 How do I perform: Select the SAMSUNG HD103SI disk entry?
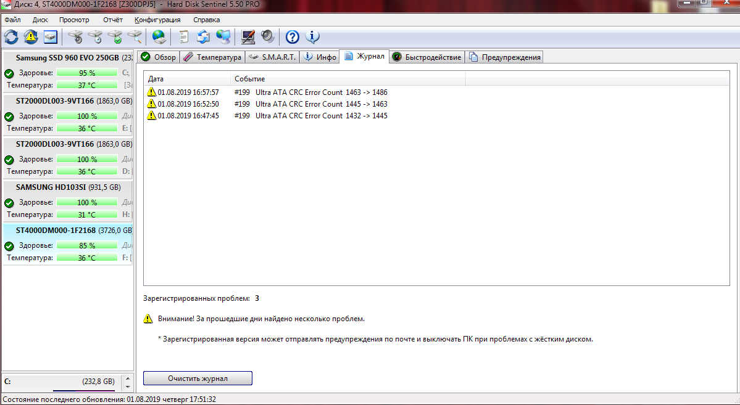click(x=67, y=187)
